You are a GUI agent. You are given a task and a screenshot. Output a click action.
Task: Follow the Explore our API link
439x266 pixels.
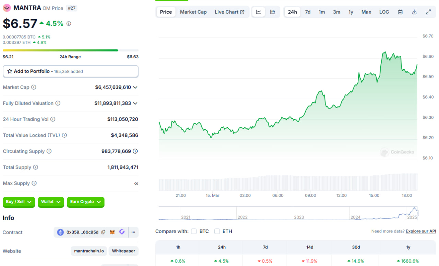[421, 231]
